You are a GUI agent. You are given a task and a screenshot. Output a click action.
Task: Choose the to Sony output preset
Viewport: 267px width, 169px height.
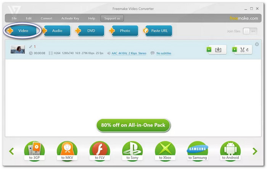132,151
